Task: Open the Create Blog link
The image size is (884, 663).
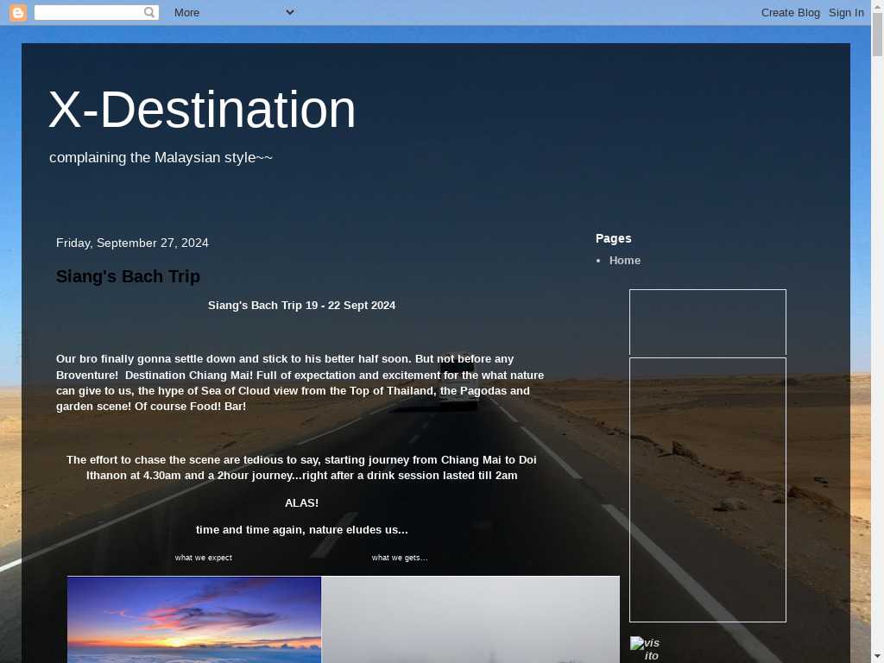Action: pos(790,12)
